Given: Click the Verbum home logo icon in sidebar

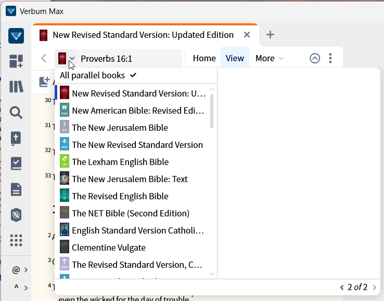Looking at the screenshot, I should tap(16, 36).
